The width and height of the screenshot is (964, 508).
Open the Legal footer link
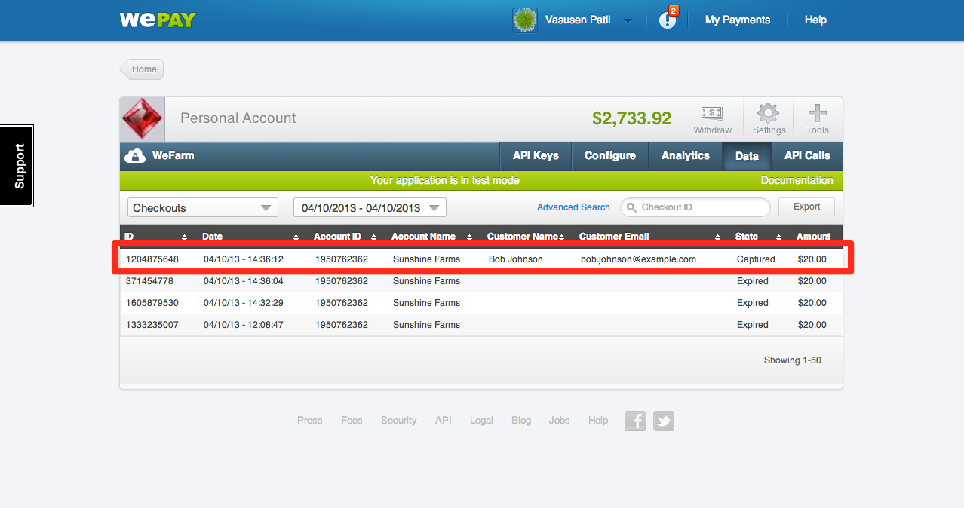481,421
